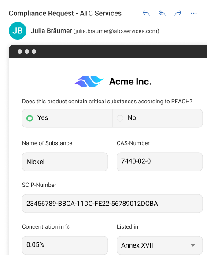Viewport: 207px width, 255px height.
Task: Click the first gray window dot
Action: pyautogui.click(x=20, y=51)
